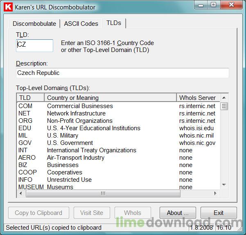The height and width of the screenshot is (235, 246).
Task: Click 'Network Infrastructure' meaning cell
Action: coord(76,113)
